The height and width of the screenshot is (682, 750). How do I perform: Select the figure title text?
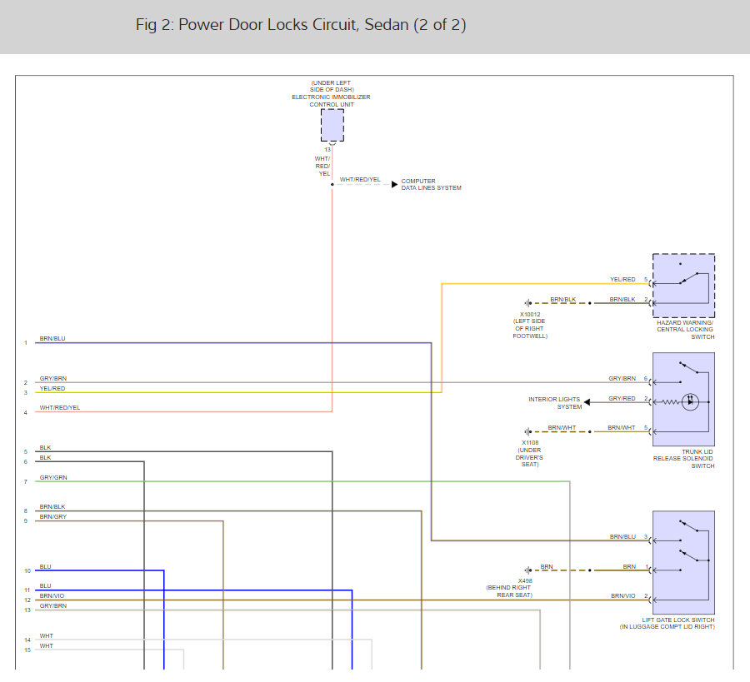[x=301, y=25]
